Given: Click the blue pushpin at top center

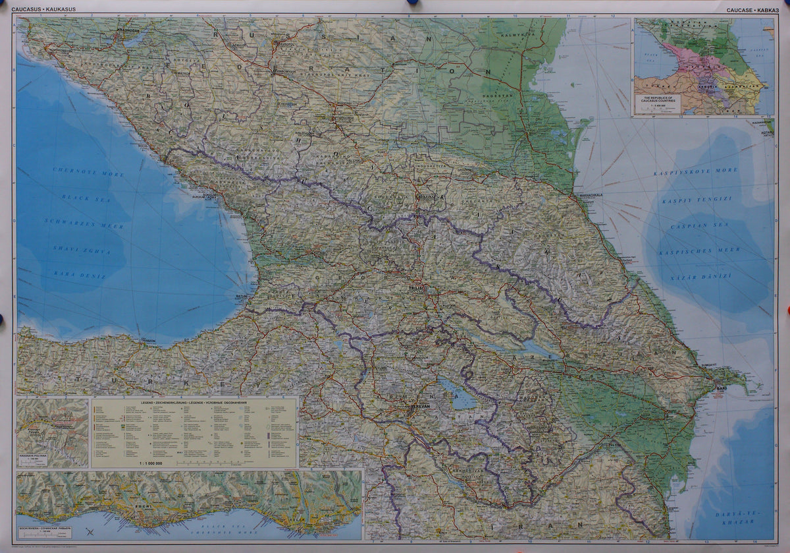Looking at the screenshot, I should point(413,3).
